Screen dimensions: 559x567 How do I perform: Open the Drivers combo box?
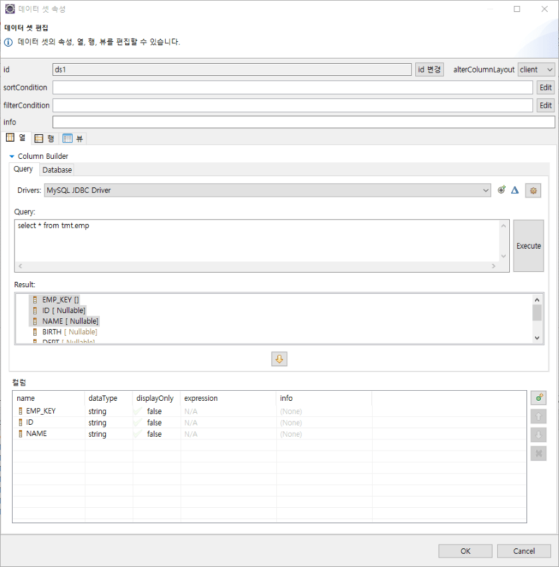pos(268,191)
